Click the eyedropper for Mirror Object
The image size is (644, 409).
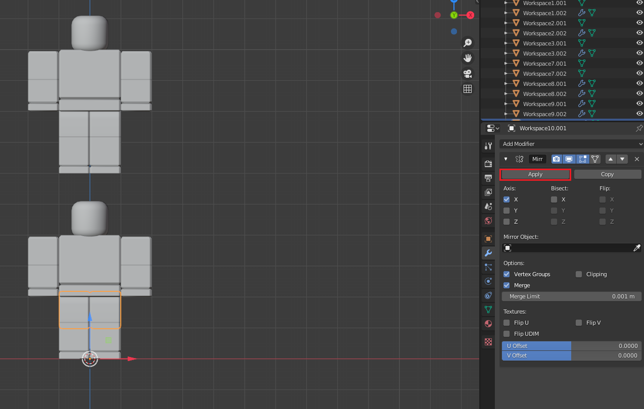point(637,248)
